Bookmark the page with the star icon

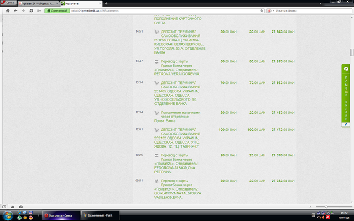[x=262, y=10]
